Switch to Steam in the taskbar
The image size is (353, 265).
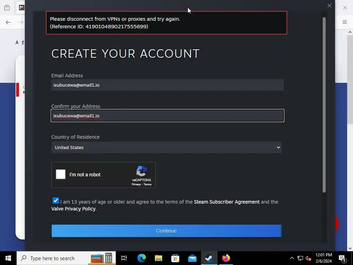pyautogui.click(x=209, y=258)
